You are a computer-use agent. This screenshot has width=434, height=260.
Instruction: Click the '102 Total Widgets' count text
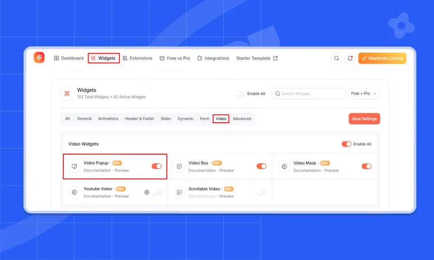tap(93, 97)
